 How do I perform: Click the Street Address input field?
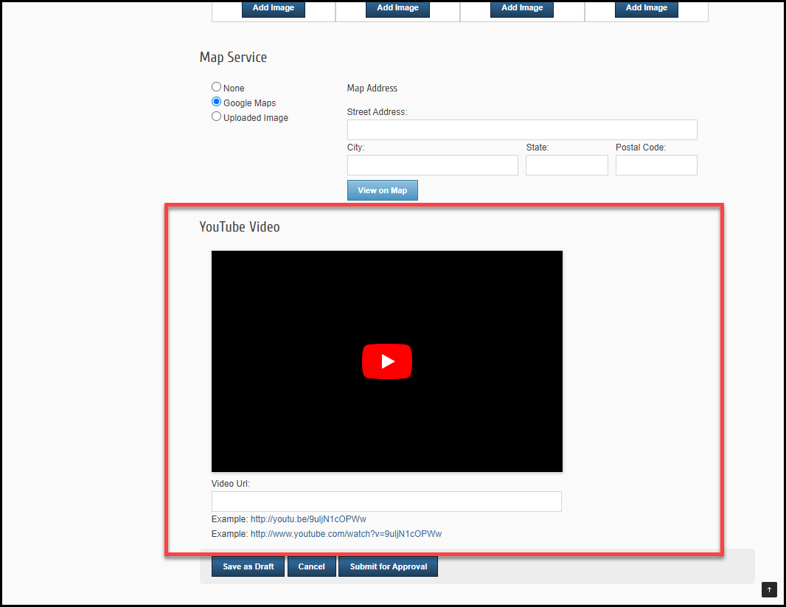[x=522, y=130]
